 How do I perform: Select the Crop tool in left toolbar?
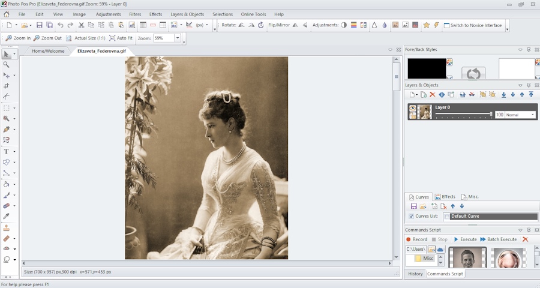[x=7, y=86]
